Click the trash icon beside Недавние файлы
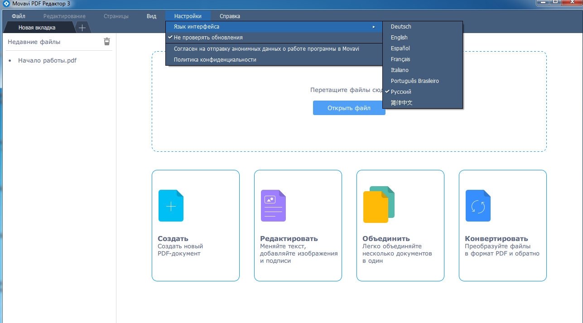 [107, 41]
